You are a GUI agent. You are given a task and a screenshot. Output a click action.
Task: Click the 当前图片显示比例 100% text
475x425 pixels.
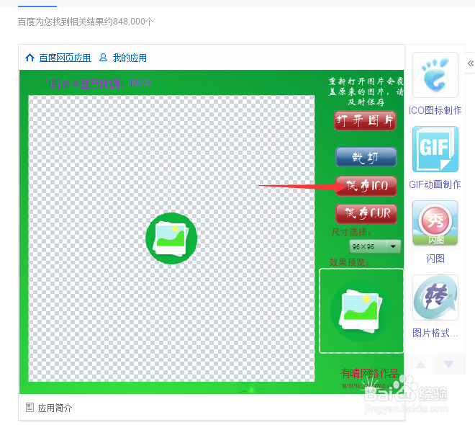96,83
